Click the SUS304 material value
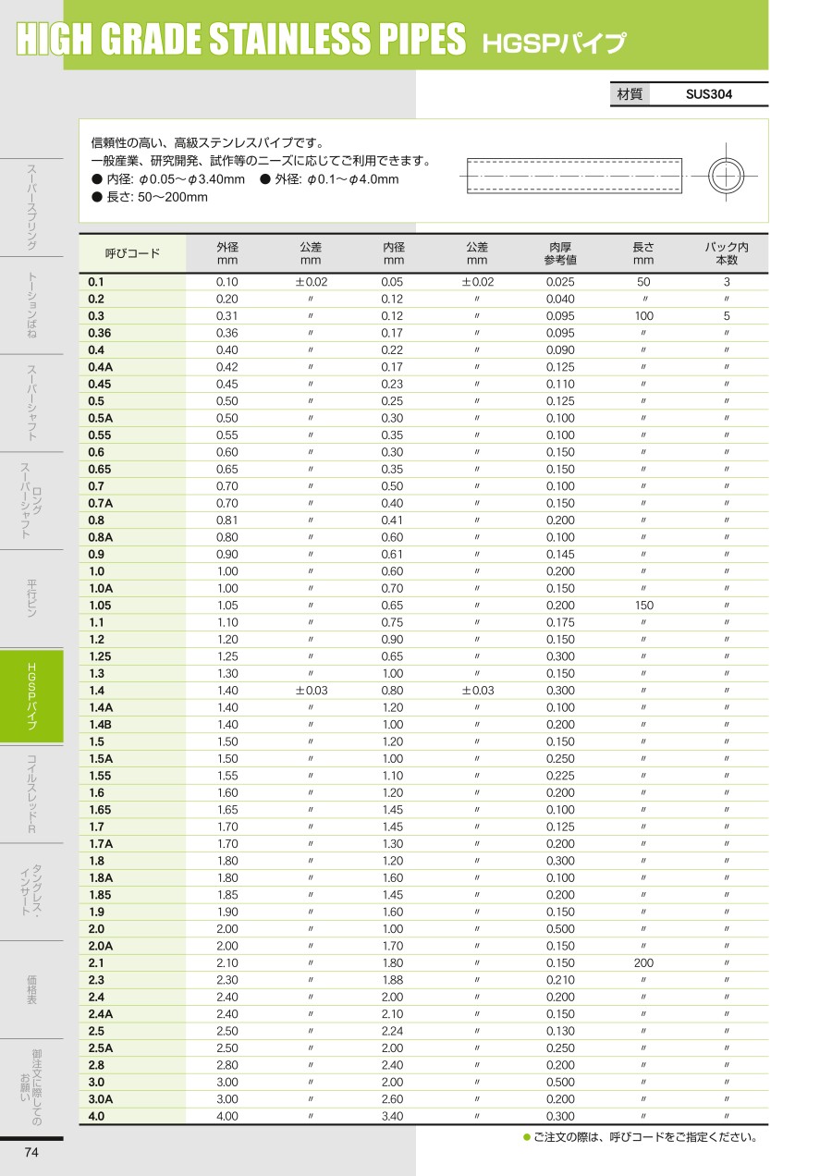The height and width of the screenshot is (1176, 832). [709, 94]
